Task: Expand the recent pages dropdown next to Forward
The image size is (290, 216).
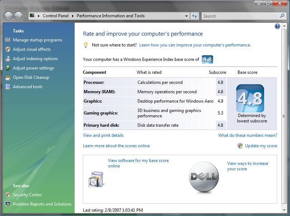Action: pos(25,16)
